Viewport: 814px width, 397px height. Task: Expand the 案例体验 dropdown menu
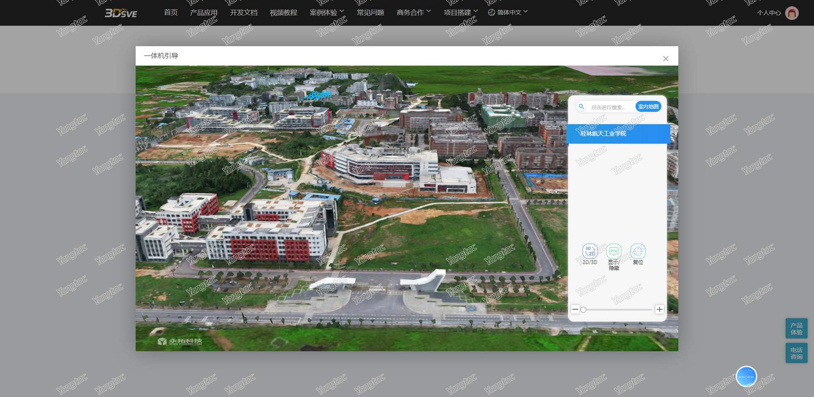click(326, 12)
